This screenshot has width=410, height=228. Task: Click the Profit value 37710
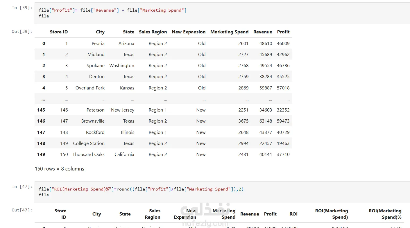pos(283,155)
